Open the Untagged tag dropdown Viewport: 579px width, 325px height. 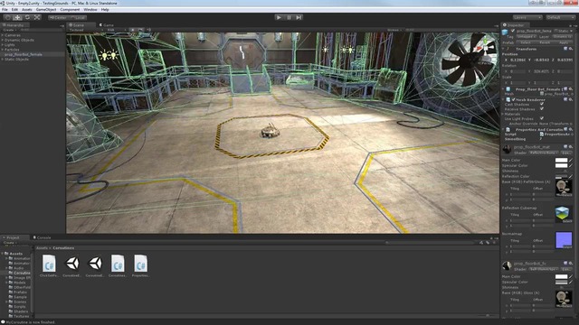tap(526, 37)
